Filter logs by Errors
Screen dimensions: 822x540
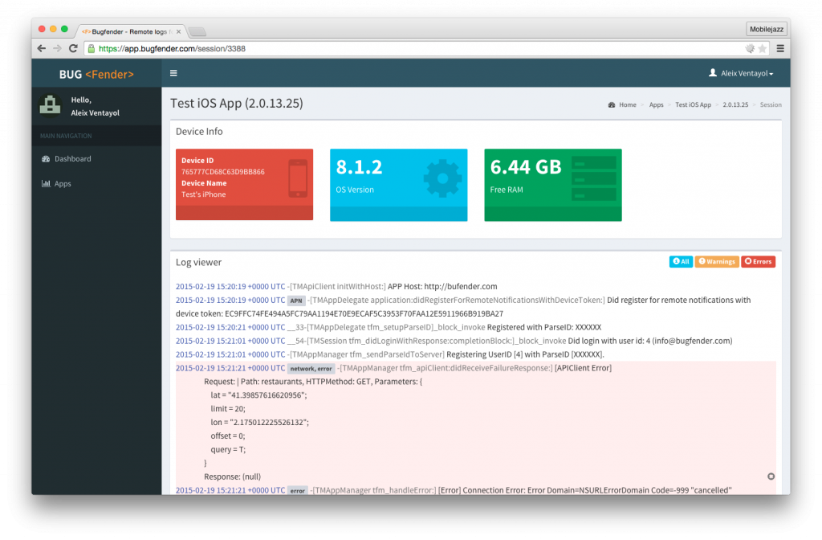click(x=758, y=261)
